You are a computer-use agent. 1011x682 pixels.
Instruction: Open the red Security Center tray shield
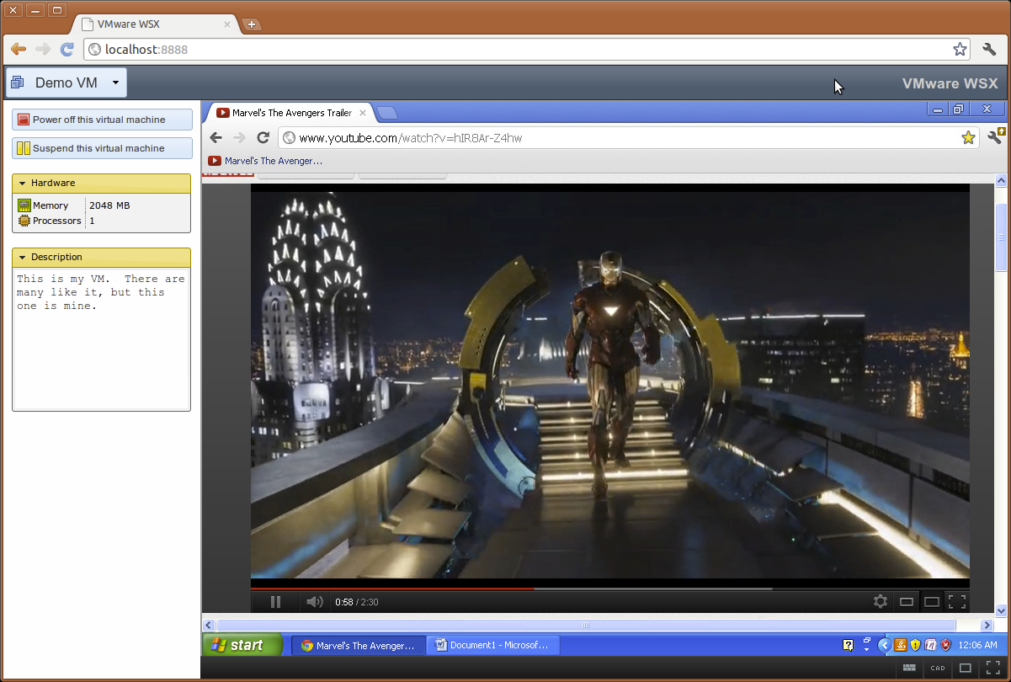tap(944, 645)
